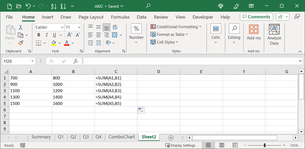
Task: Switch to the ComboChart sheet tab
Action: 122,137
